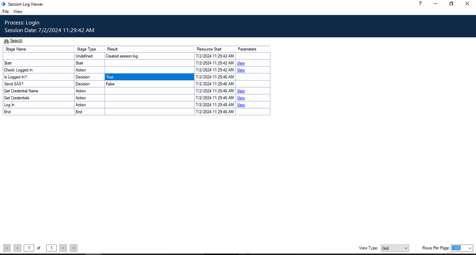Go to first page button

(7, 248)
